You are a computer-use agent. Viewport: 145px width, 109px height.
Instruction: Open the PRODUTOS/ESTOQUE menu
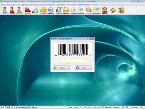(x=30, y=5)
